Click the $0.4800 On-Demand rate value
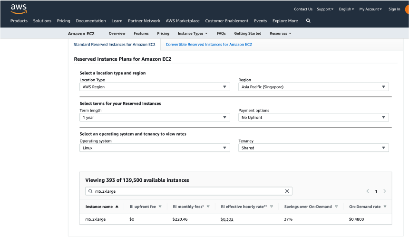 (x=356, y=219)
